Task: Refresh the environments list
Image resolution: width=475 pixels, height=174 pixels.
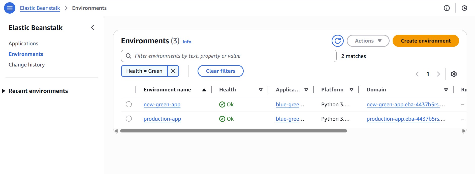Action: 337,41
